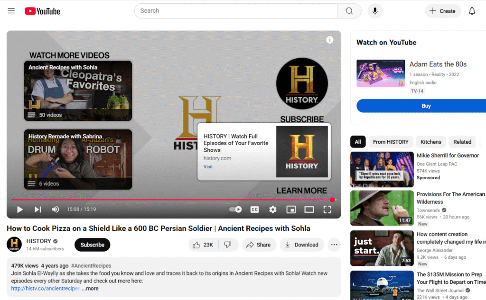Subscribe to the HISTORY channel
486x300 pixels.
[92, 245]
